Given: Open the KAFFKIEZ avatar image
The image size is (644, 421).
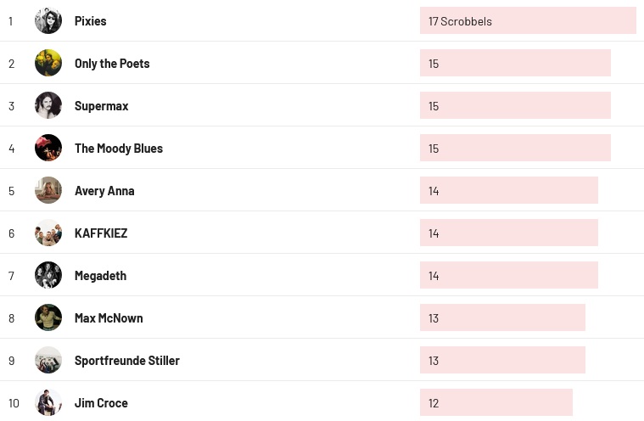Looking at the screenshot, I should click(48, 233).
